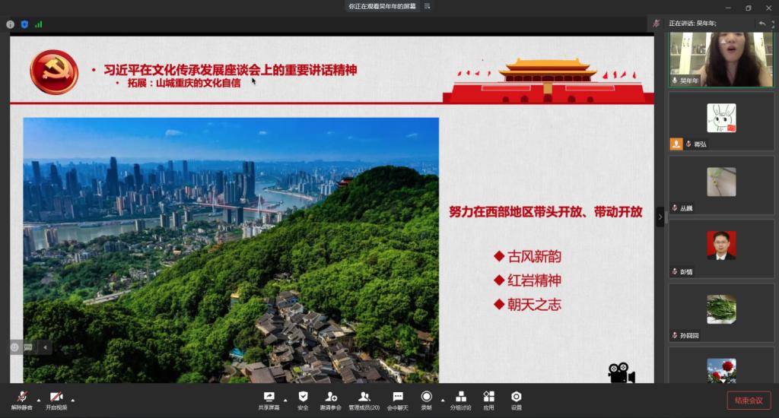779x418 pixels.
Task: Open the menu icon beside the screen-viewing banner
Action: (430, 7)
